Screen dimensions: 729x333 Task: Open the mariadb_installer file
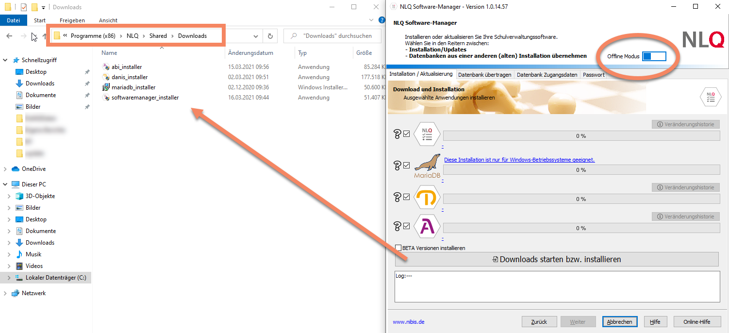[133, 87]
